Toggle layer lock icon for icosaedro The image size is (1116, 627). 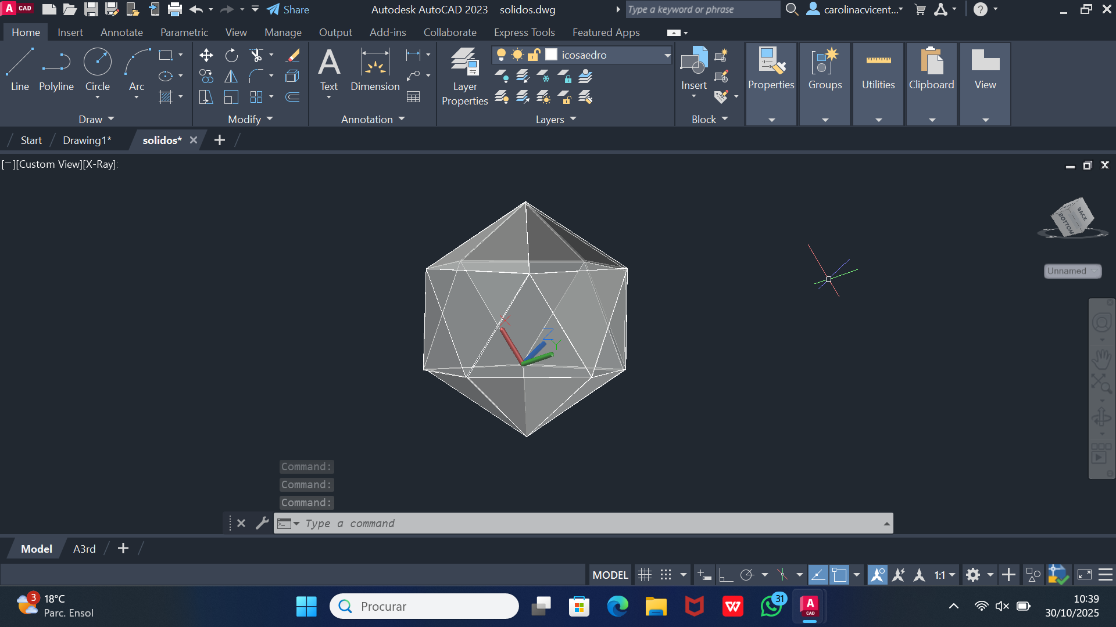click(x=534, y=55)
